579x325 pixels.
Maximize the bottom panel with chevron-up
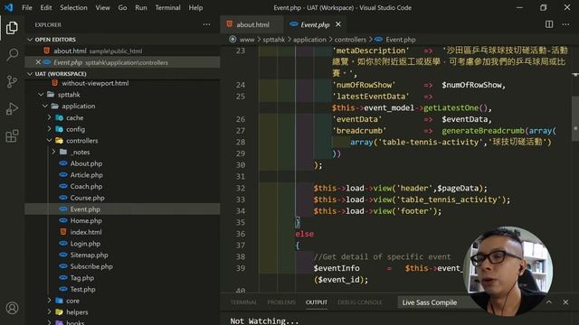point(549,302)
